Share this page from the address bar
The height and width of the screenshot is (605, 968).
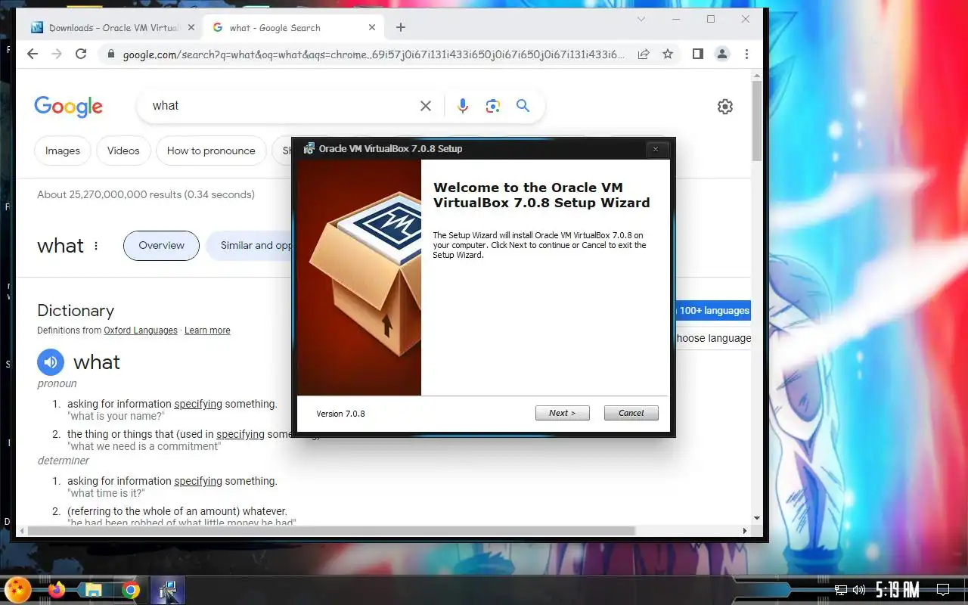[644, 54]
